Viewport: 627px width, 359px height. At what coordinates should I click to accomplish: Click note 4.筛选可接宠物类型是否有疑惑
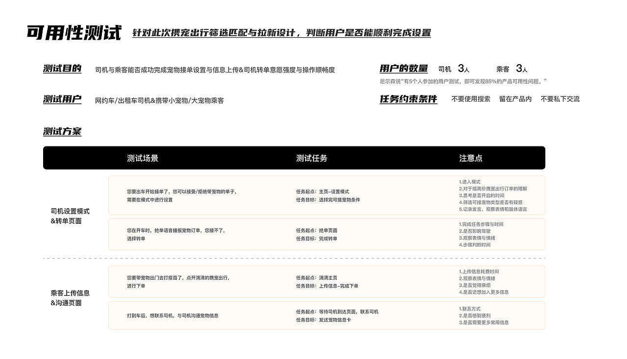tap(490, 202)
